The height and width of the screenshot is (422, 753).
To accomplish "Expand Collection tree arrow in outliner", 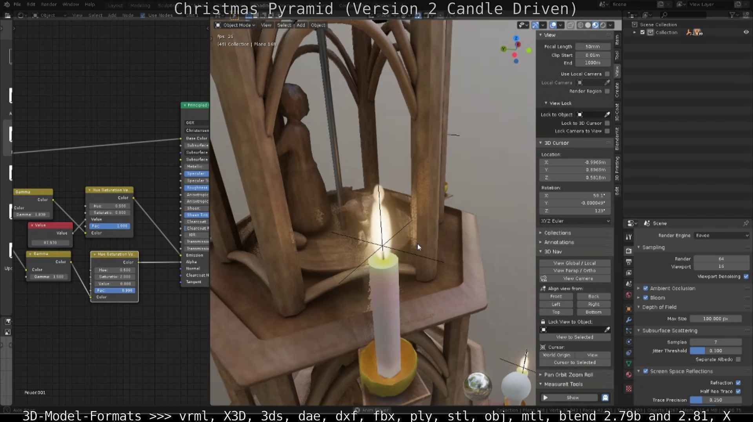I will pyautogui.click(x=635, y=32).
